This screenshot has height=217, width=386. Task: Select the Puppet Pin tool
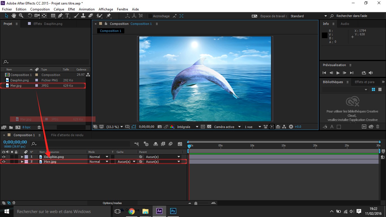pos(109,16)
